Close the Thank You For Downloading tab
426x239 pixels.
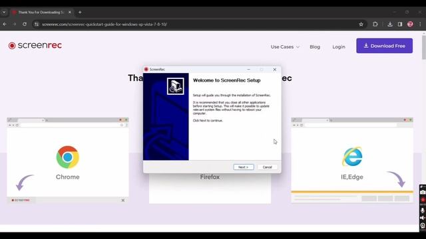point(69,12)
